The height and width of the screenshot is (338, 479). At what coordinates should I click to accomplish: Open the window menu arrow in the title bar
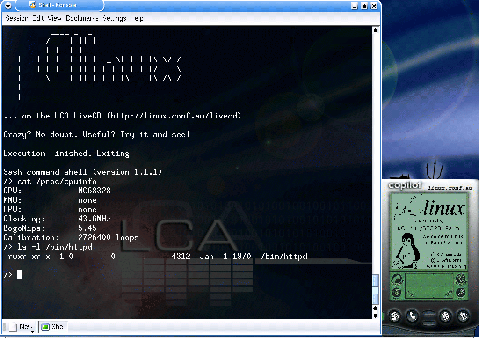pyautogui.click(x=7, y=6)
